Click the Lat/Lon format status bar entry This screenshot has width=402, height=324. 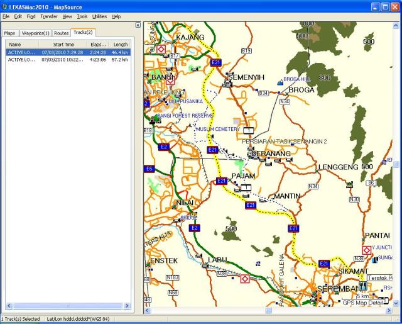click(x=78, y=319)
